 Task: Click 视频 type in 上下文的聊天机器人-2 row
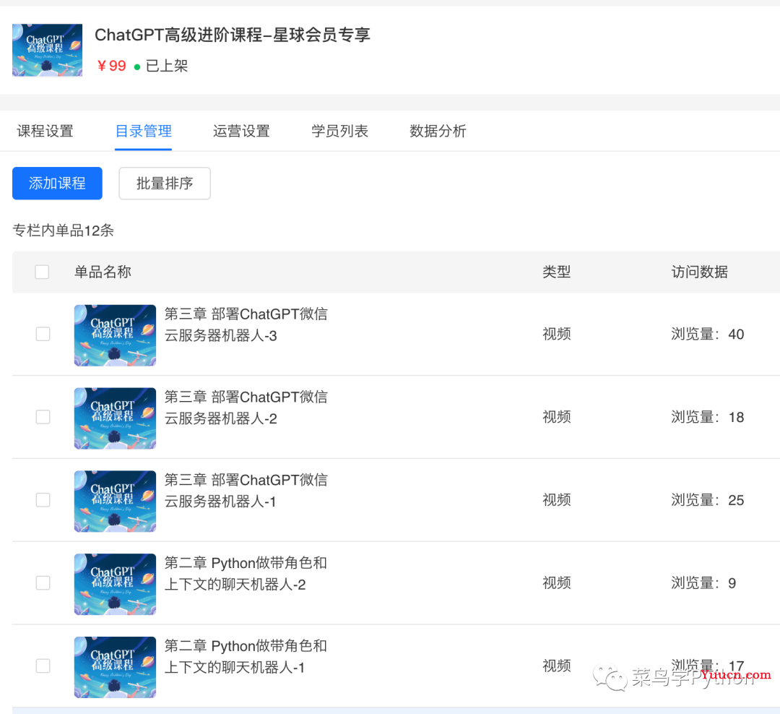[557, 583]
